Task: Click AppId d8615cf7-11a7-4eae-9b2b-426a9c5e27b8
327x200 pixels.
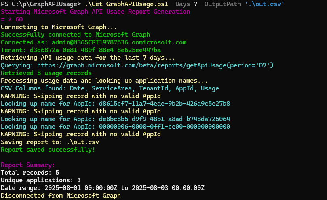Action: tap(165, 104)
